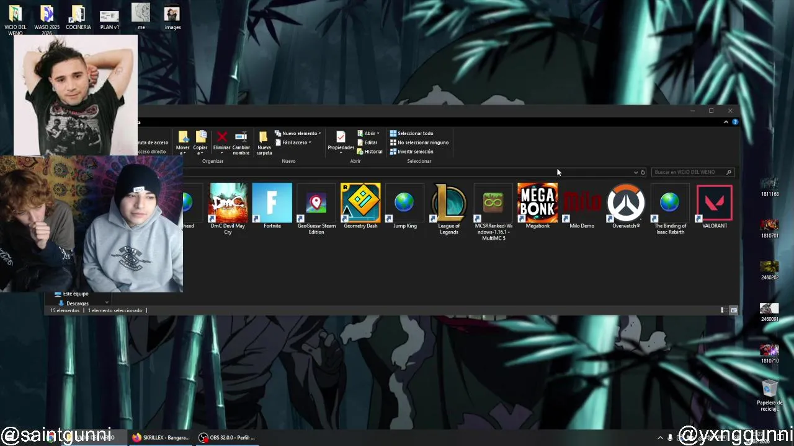Image resolution: width=794 pixels, height=446 pixels.
Task: Select The Binding of Isaac Rebirth shortcut
Action: coord(670,209)
